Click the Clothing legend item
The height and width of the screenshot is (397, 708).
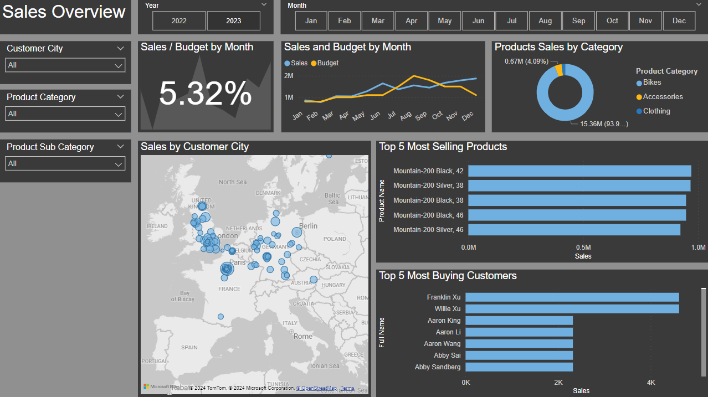point(656,111)
